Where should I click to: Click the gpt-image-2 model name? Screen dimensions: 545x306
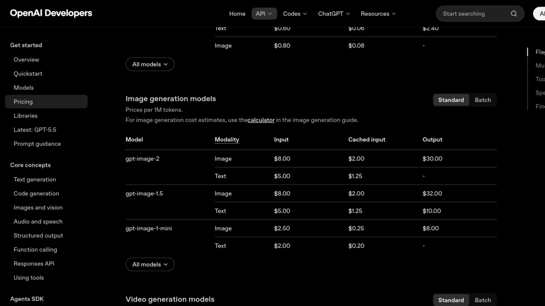coord(143,159)
